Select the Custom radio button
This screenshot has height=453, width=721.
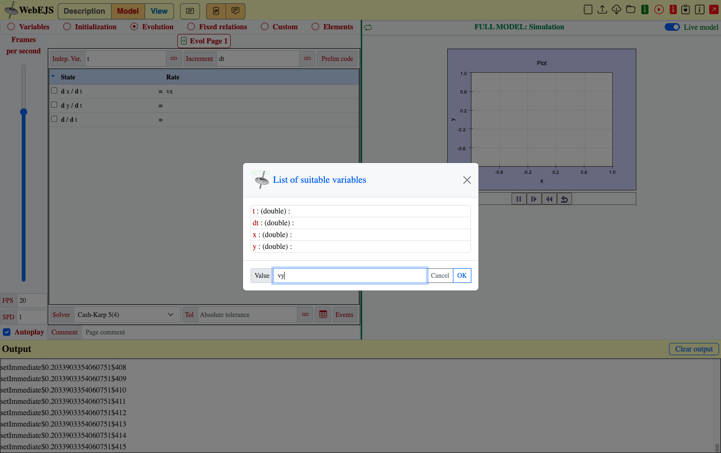pos(265,27)
